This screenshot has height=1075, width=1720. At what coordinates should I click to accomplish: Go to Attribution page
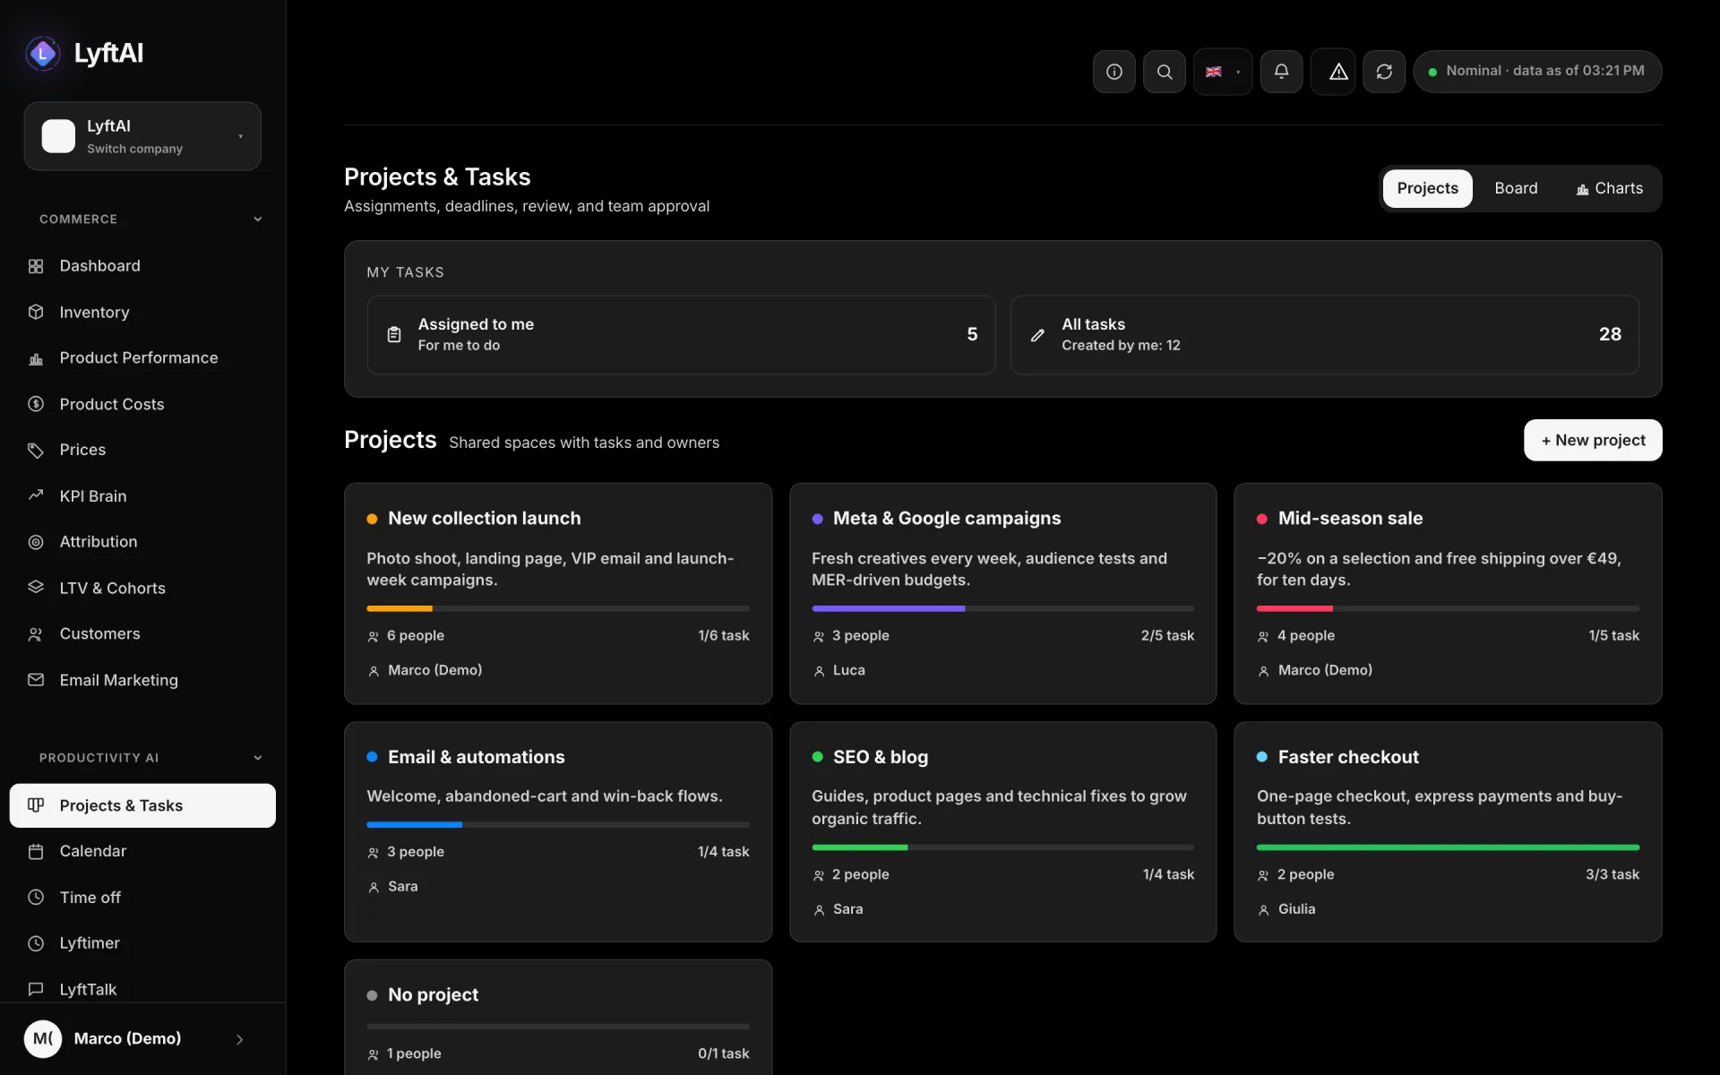142,542
